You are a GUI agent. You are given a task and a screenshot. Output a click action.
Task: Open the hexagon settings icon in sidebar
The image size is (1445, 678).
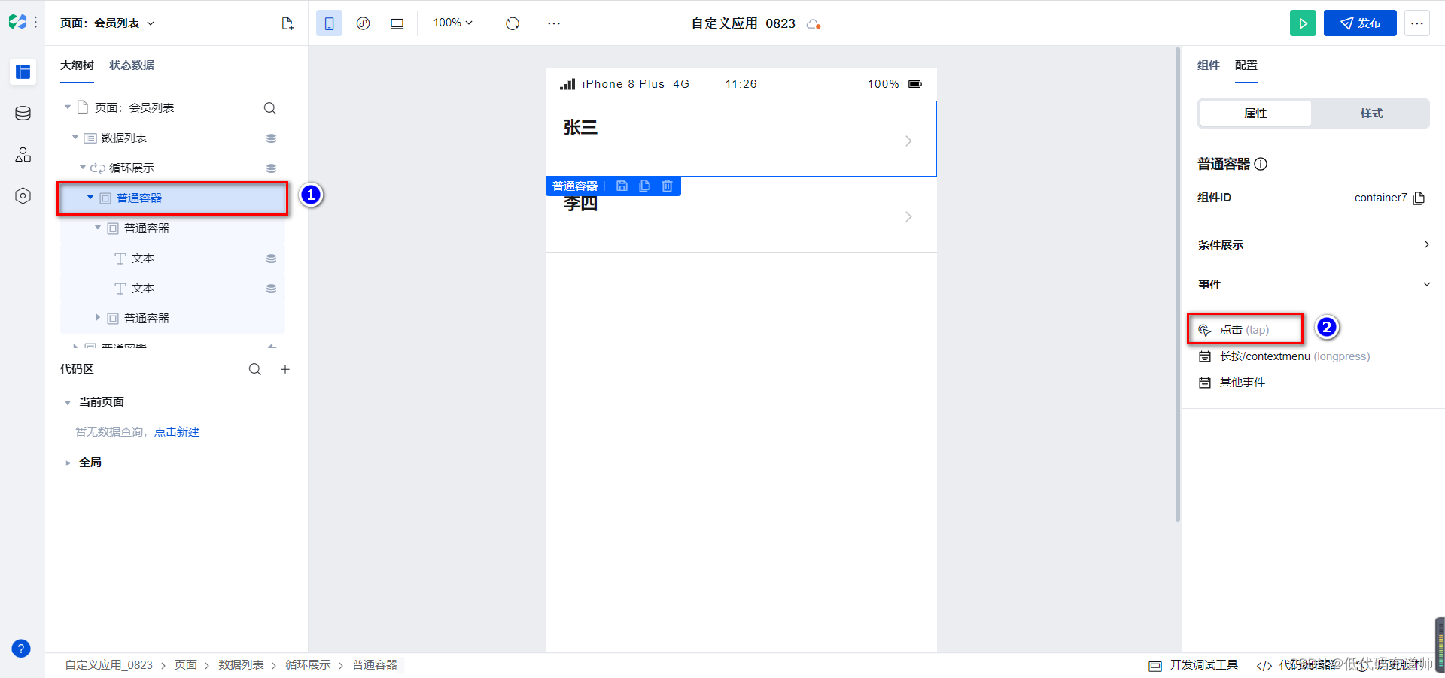(23, 195)
